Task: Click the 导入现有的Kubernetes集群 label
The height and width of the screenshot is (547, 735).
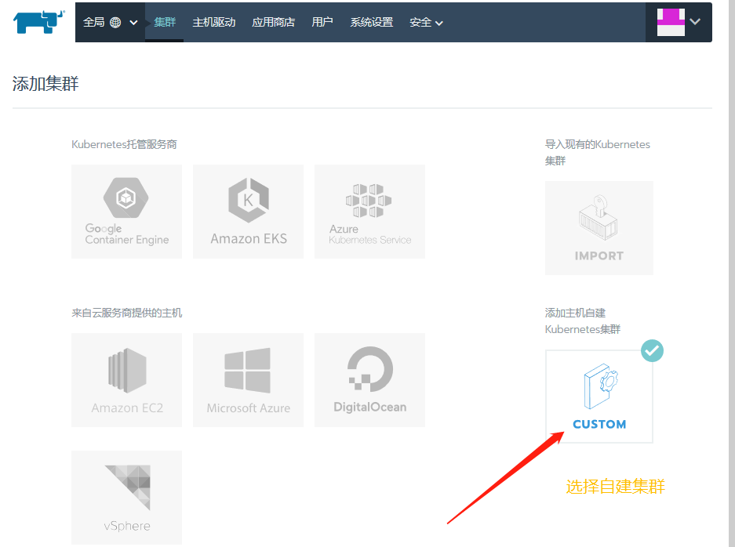Action: 597,152
